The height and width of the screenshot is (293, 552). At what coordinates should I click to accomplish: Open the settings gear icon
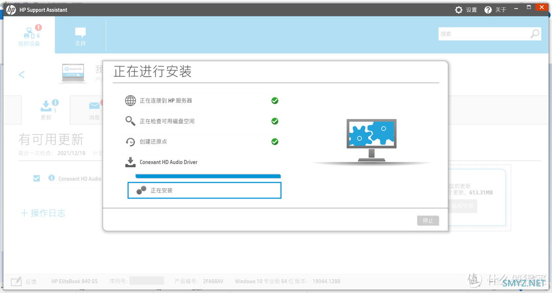[458, 10]
